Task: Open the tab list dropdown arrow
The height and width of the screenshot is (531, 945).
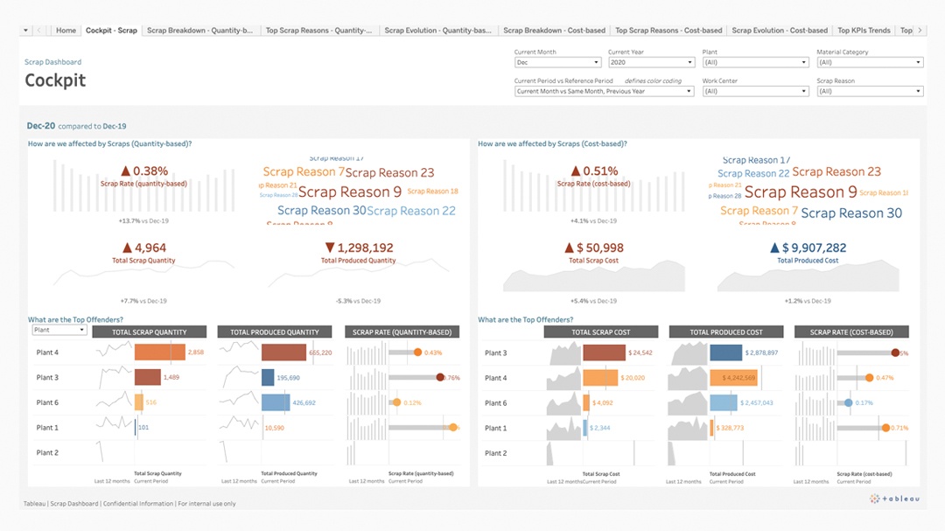Action: click(25, 30)
